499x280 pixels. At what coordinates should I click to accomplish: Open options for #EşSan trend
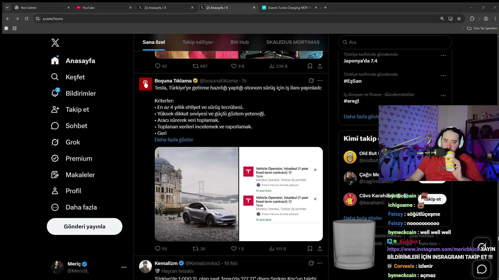coord(443,75)
